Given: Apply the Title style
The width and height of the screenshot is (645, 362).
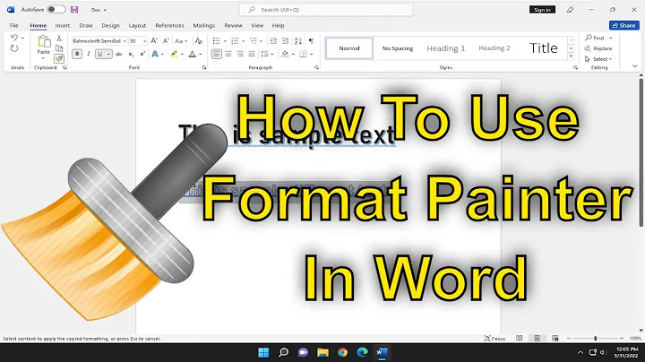Looking at the screenshot, I should point(544,48).
